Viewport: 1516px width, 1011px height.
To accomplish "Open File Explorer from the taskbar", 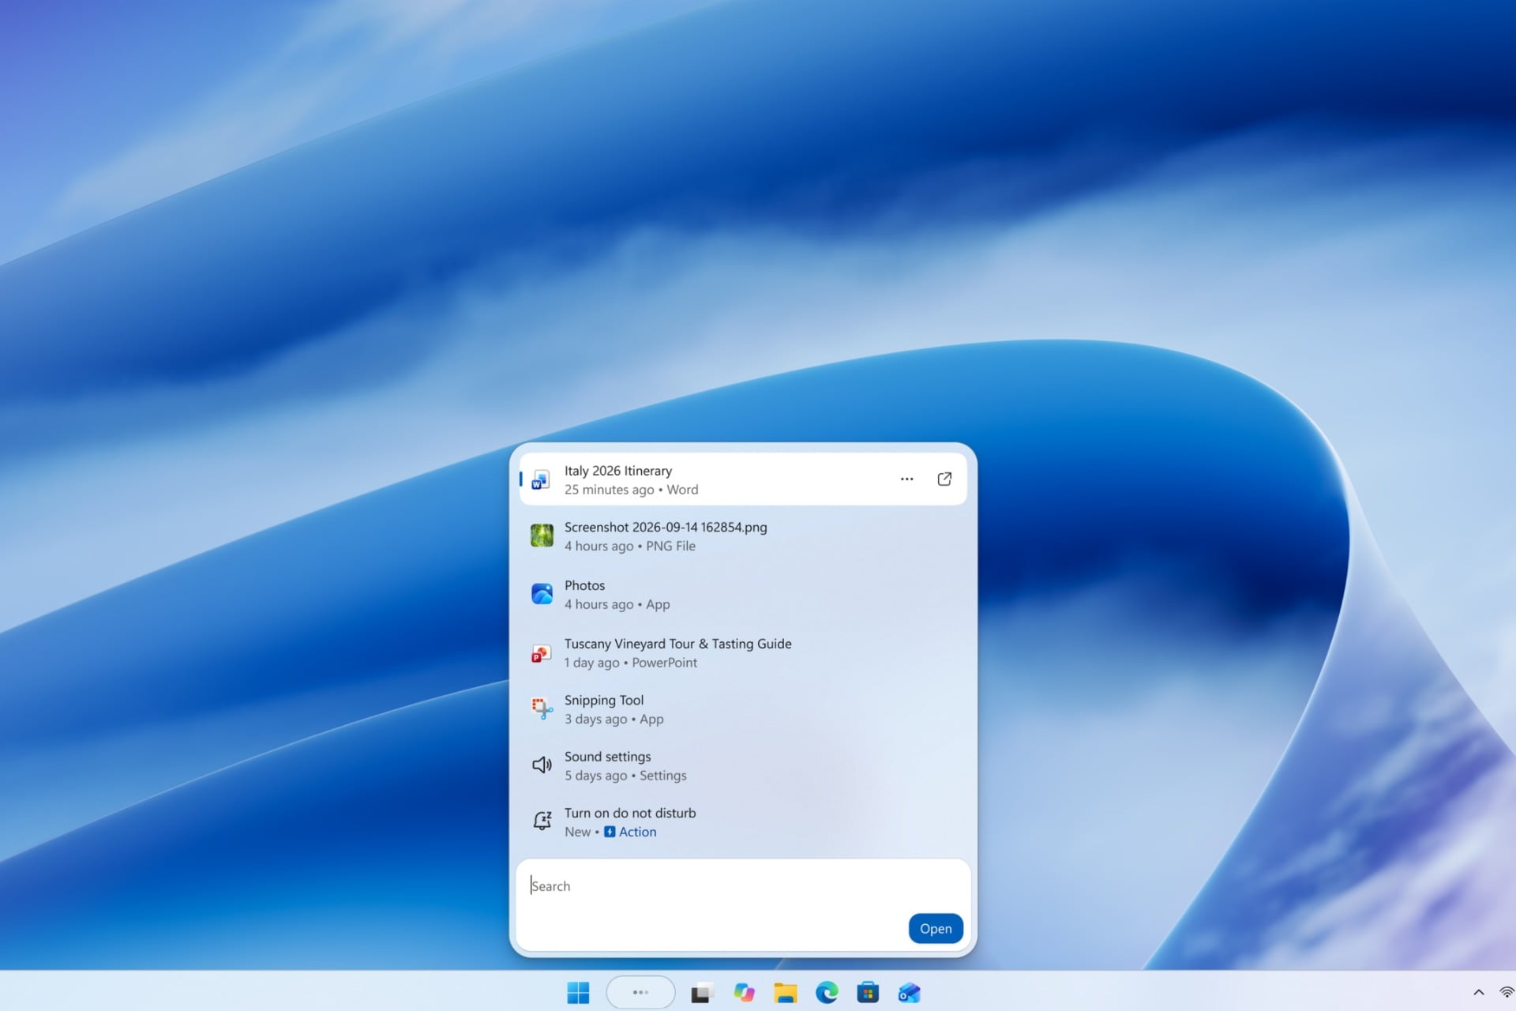I will (x=785, y=993).
